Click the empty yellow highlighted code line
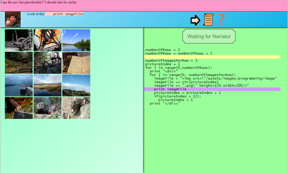Screen dimensions: 288x173 click(x=212, y=57)
